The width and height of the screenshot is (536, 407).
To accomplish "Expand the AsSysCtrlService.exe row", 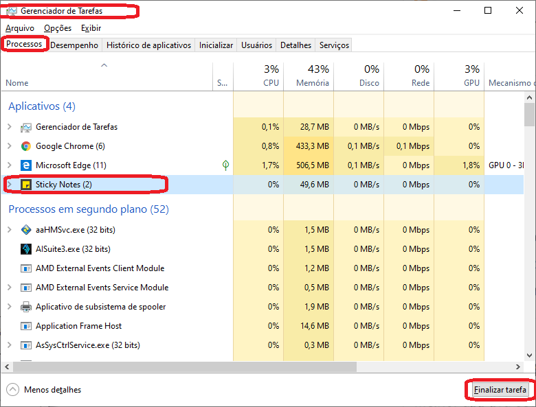I will (10, 345).
